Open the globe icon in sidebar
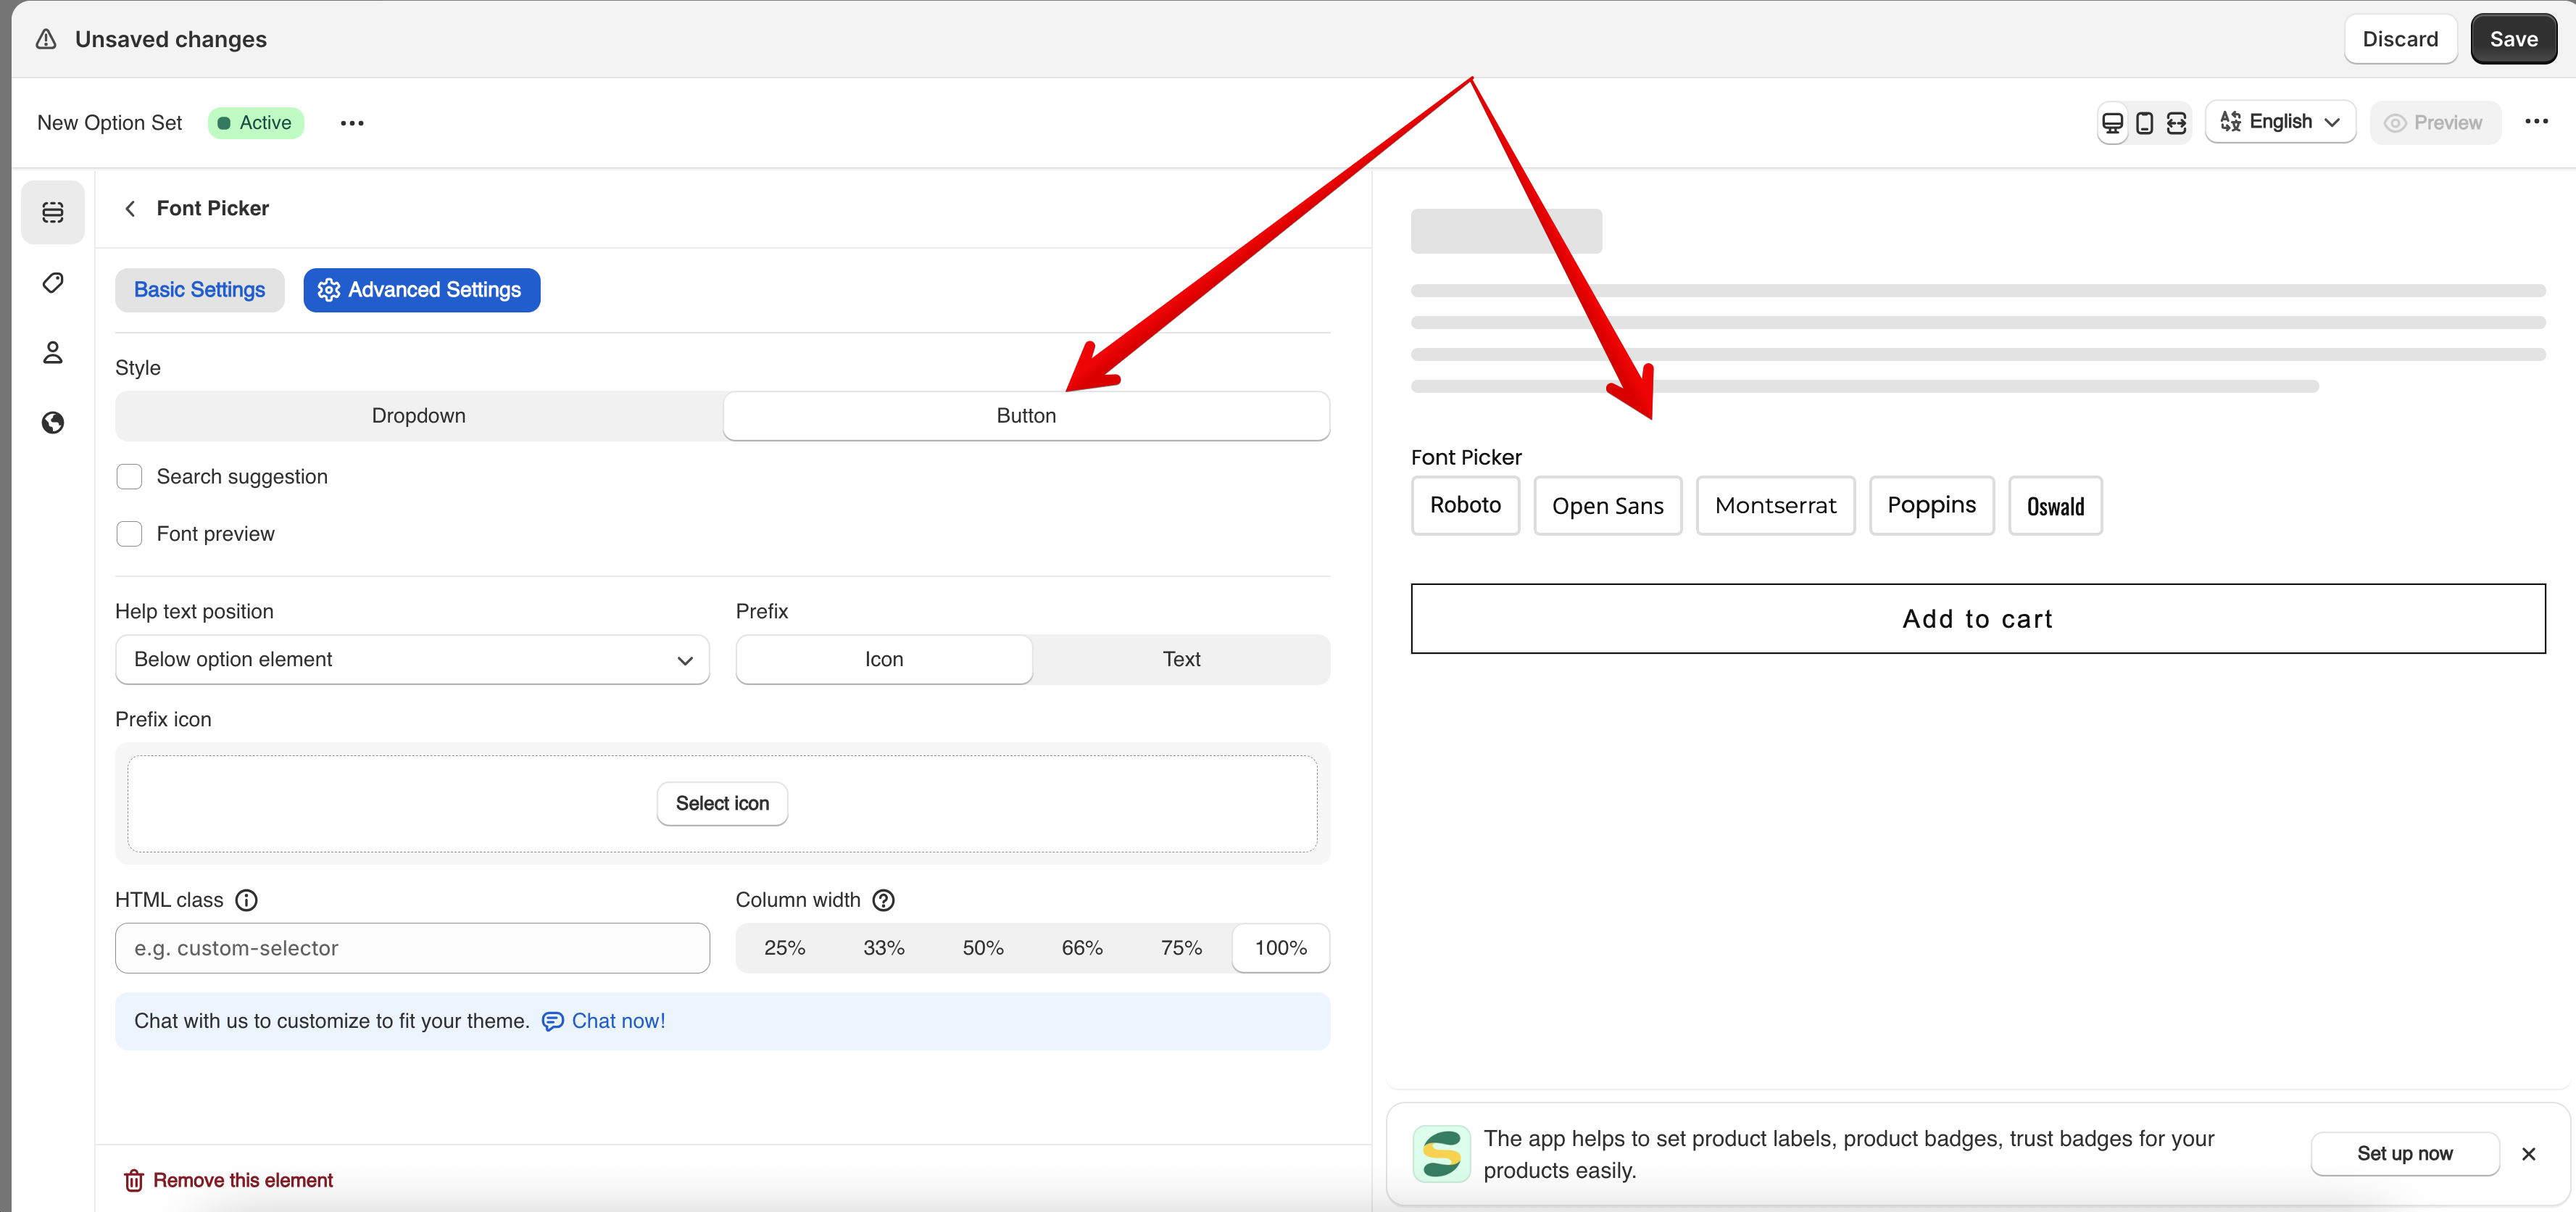This screenshot has width=2576, height=1212. [53, 422]
